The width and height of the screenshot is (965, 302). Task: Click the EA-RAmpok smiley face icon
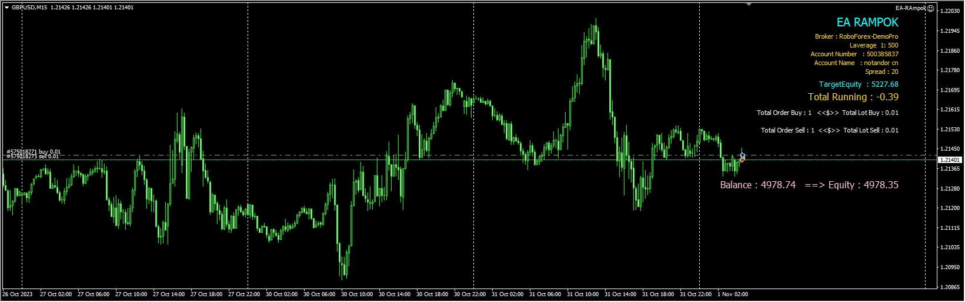pyautogui.click(x=930, y=8)
